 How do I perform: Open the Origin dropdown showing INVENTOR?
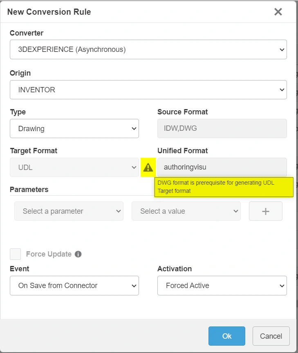tap(148, 89)
